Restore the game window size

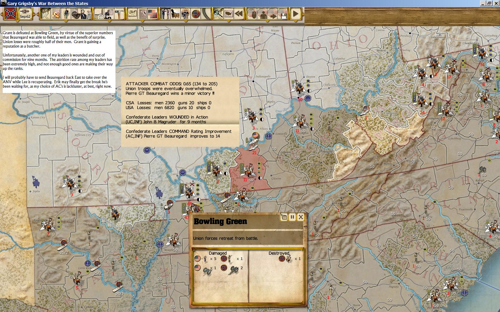(489, 3)
